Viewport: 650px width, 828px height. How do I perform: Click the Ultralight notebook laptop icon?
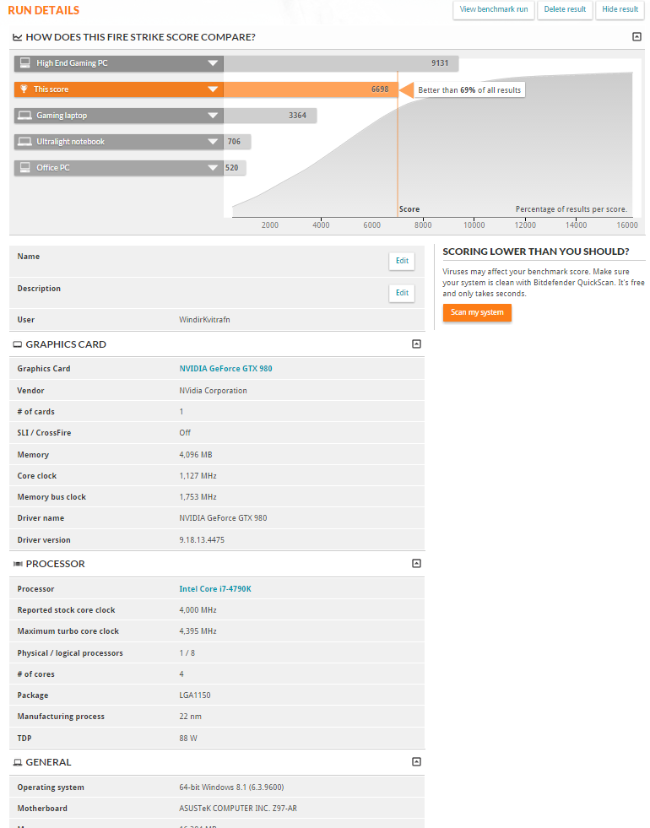pos(24,142)
